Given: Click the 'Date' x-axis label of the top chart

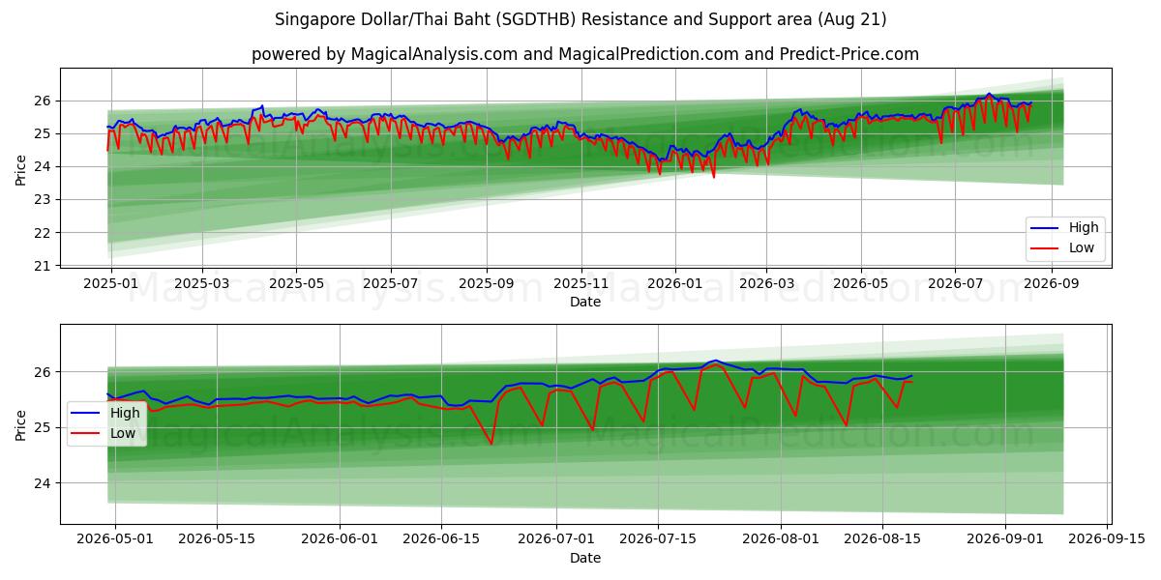Looking at the screenshot, I should [x=585, y=303].
